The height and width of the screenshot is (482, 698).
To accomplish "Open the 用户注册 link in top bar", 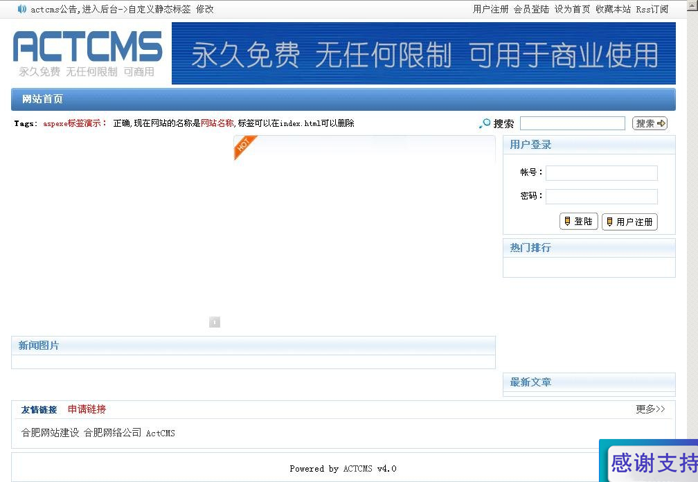I will pos(490,9).
